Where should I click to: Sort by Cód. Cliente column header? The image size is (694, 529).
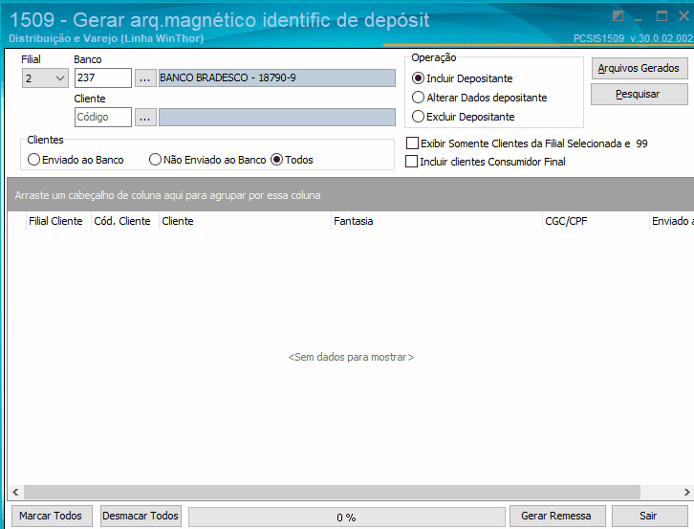125,221
